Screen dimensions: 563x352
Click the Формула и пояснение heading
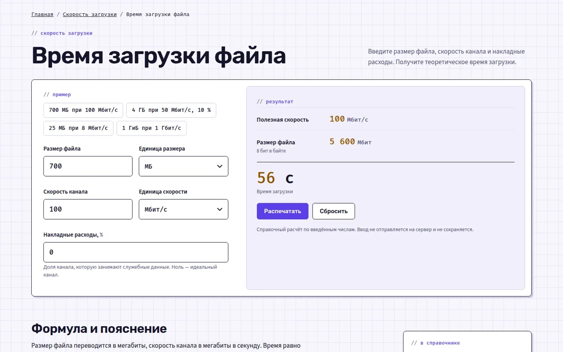coord(99,329)
